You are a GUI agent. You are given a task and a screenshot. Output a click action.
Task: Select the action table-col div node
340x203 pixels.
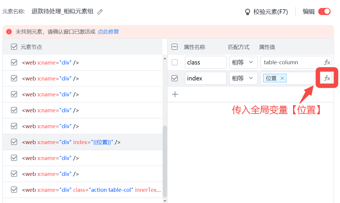[89, 190]
